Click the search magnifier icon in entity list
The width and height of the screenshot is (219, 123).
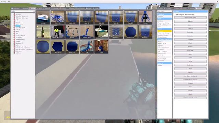pyautogui.click(x=34, y=11)
